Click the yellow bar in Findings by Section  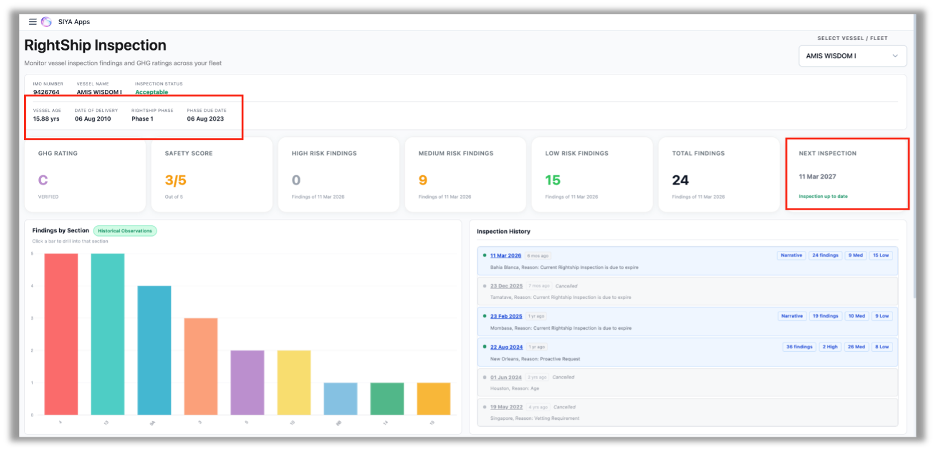(294, 383)
